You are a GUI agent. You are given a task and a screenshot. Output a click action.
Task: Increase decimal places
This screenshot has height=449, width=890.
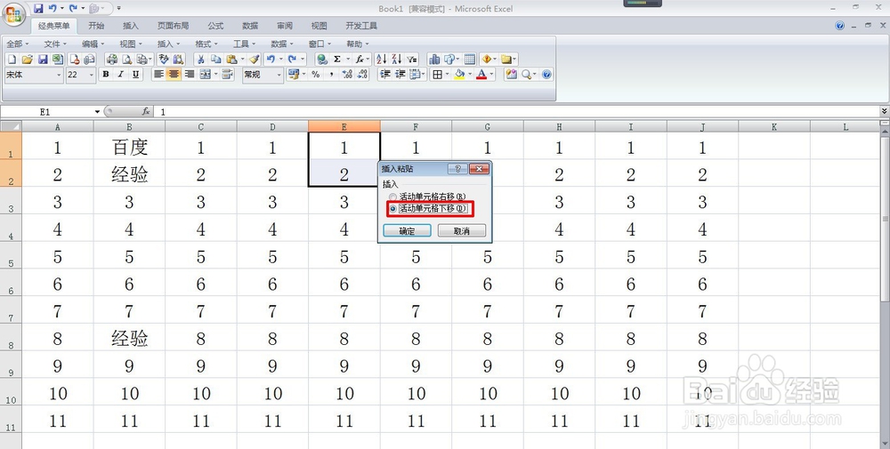347,75
